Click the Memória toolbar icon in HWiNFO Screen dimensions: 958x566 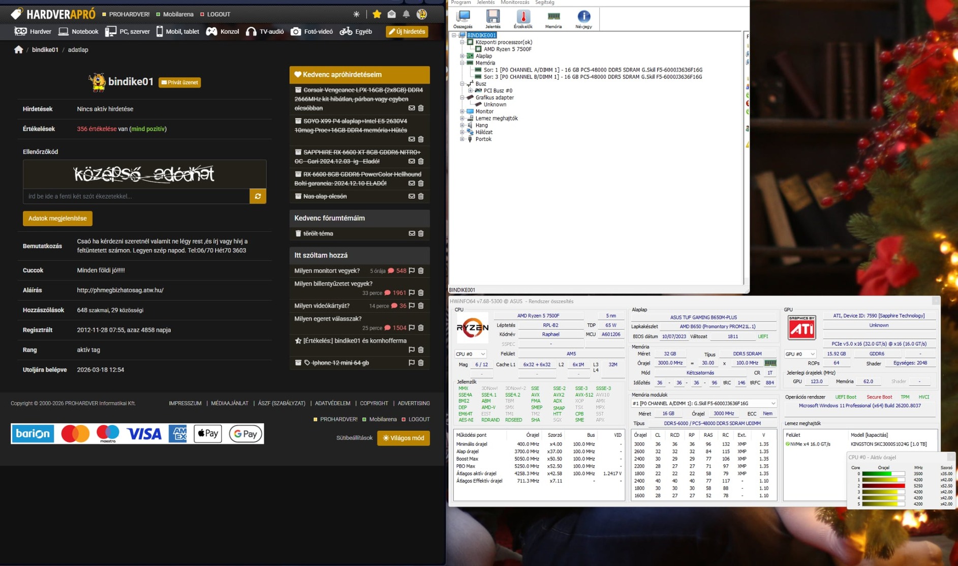(553, 19)
